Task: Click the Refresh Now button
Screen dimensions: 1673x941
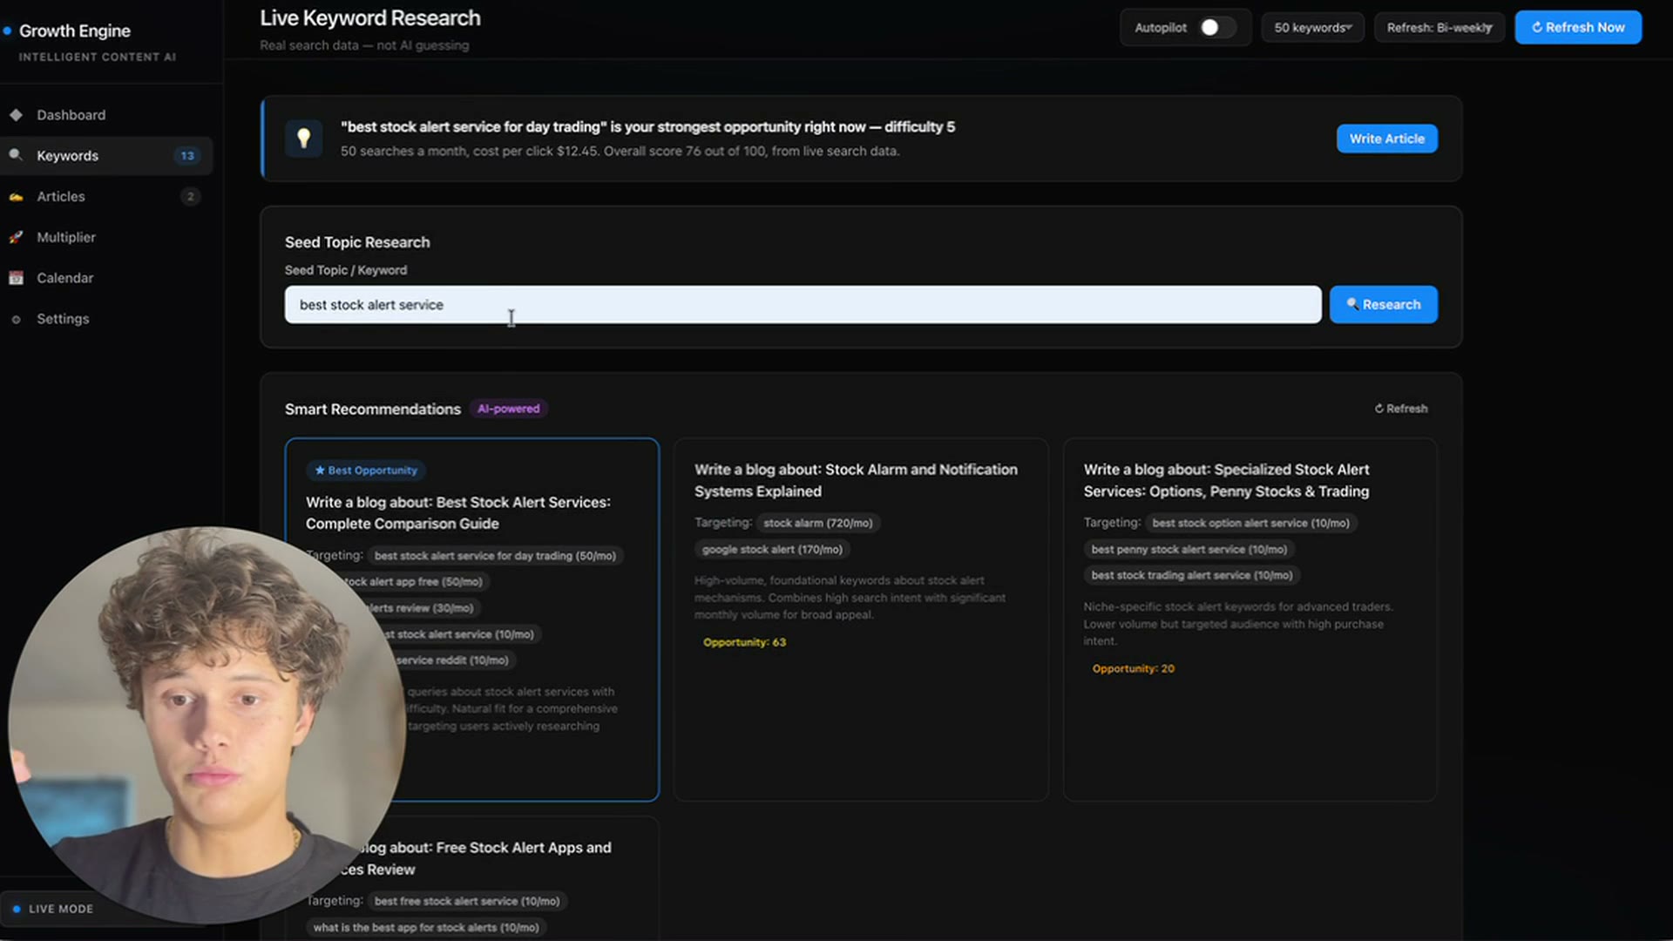Action: [1578, 28]
